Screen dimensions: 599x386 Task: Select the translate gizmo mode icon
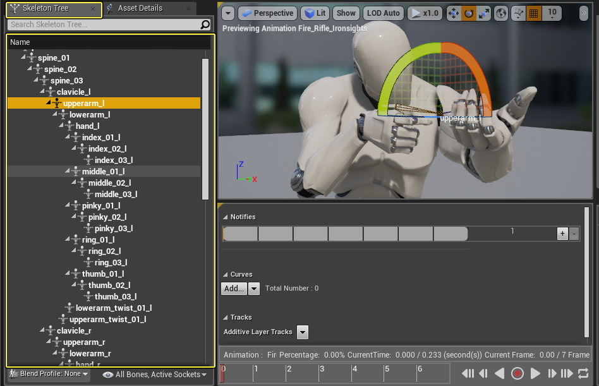[x=453, y=13]
